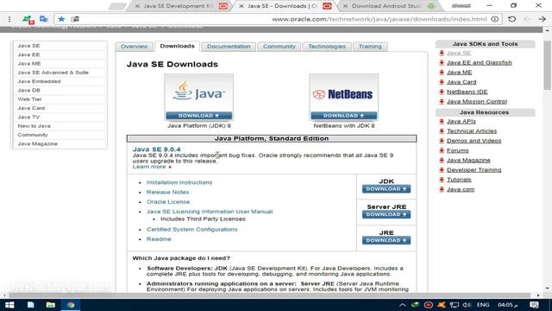This screenshot has width=552, height=311.
Task: Open Certified System Configurations link
Action: tap(191, 229)
